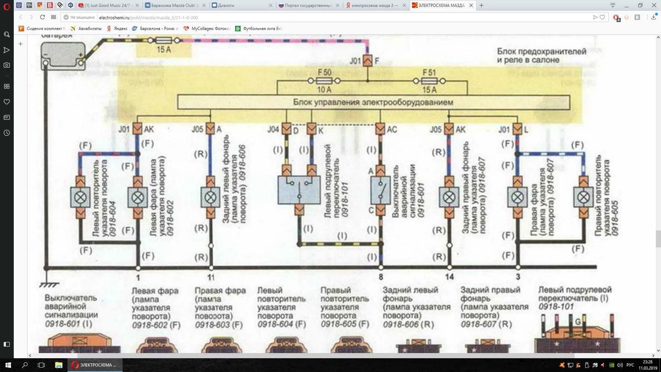Viewport: 661px width, 372px height.
Task: Switch the input language 'РУС'
Action: (630, 365)
